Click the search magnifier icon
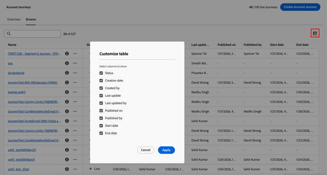 (x=9, y=34)
